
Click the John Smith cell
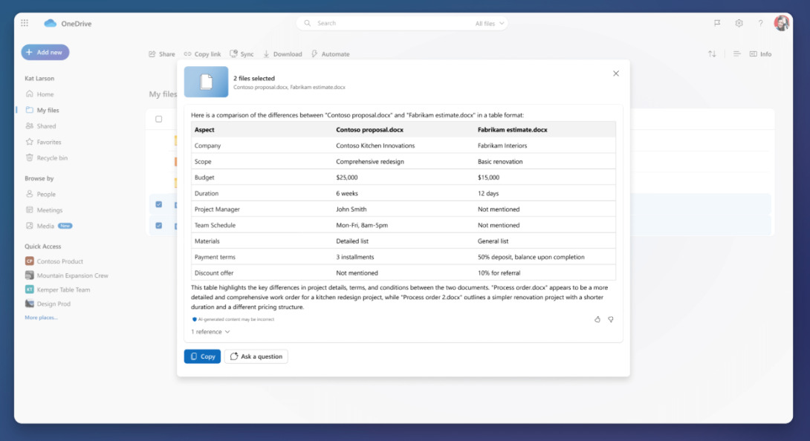351,209
